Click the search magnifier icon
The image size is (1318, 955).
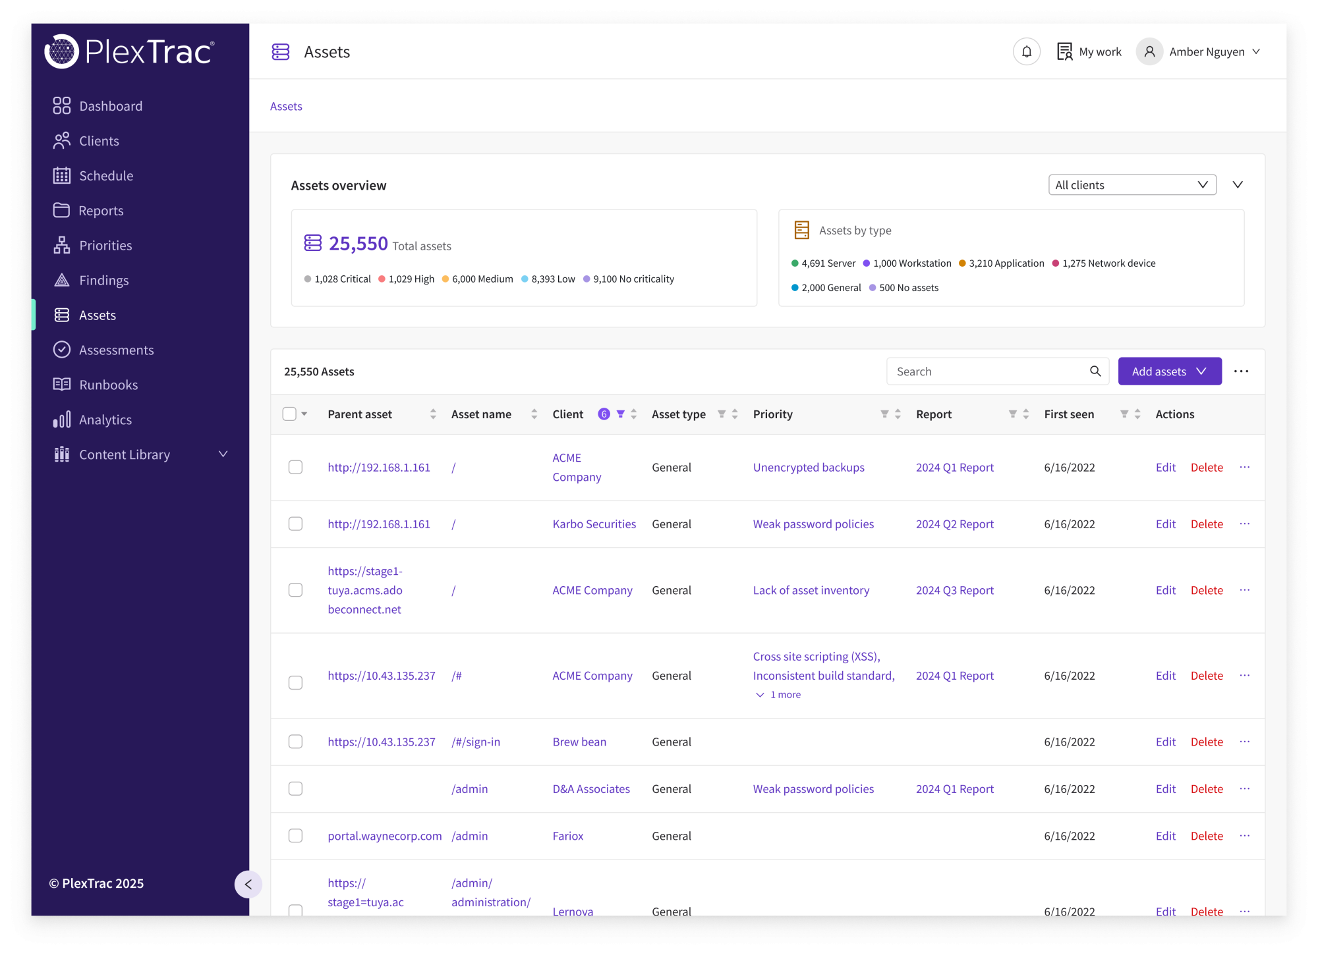pyautogui.click(x=1095, y=371)
